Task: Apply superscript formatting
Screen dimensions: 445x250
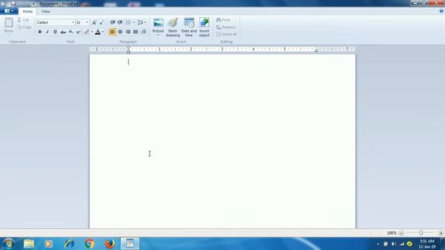Action: [x=79, y=32]
